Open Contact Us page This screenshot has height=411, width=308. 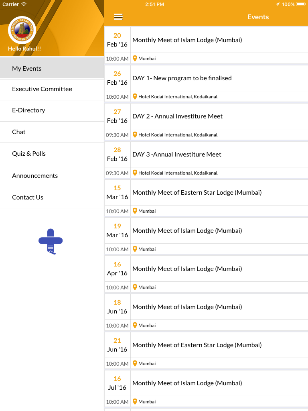point(52,197)
